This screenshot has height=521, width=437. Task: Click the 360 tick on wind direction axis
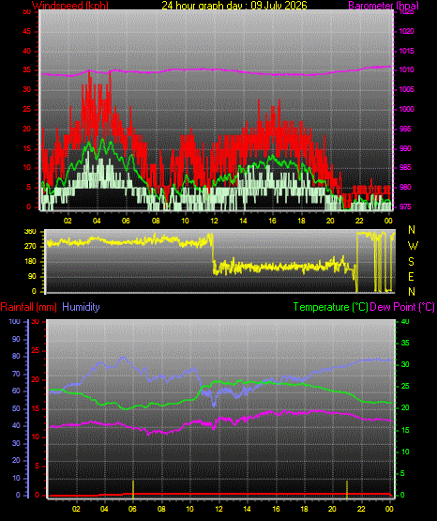point(31,232)
